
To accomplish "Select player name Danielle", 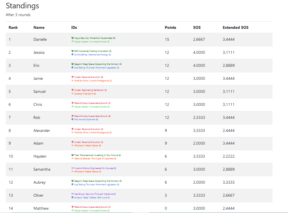I will pos(40,39).
